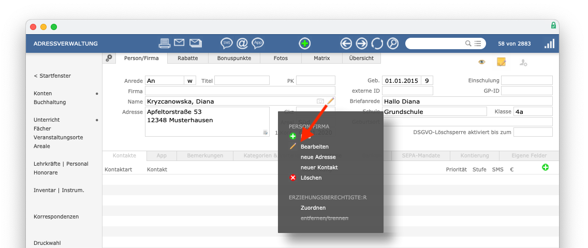
Task: Select Zuordnen under Erziehungsberechtigte
Action: click(313, 208)
